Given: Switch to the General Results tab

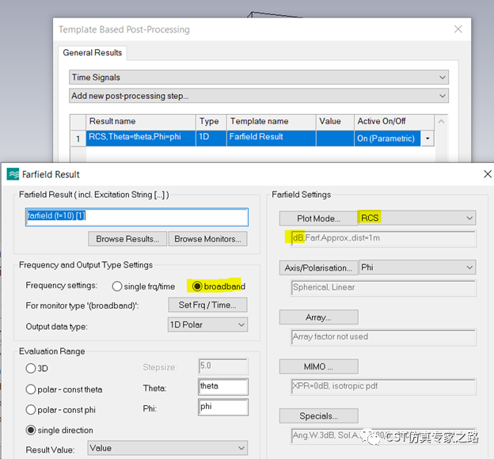Looking at the screenshot, I should click(93, 52).
